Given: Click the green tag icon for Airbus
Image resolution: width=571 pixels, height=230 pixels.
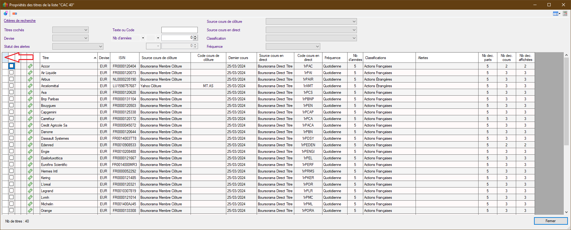Looking at the screenshot, I should [30, 79].
